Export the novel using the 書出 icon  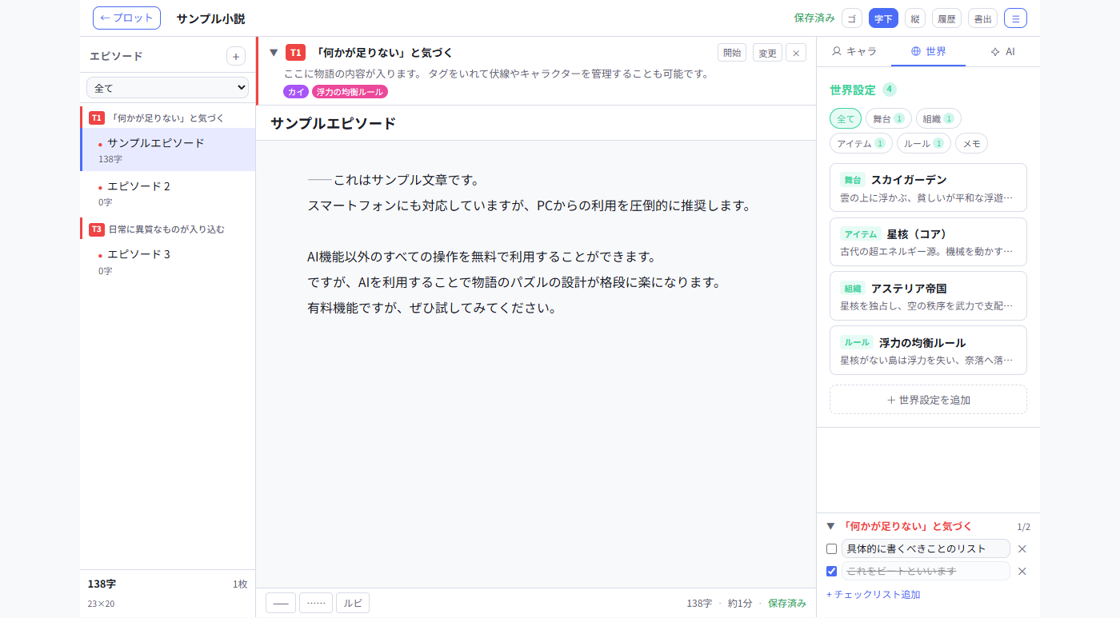982,18
